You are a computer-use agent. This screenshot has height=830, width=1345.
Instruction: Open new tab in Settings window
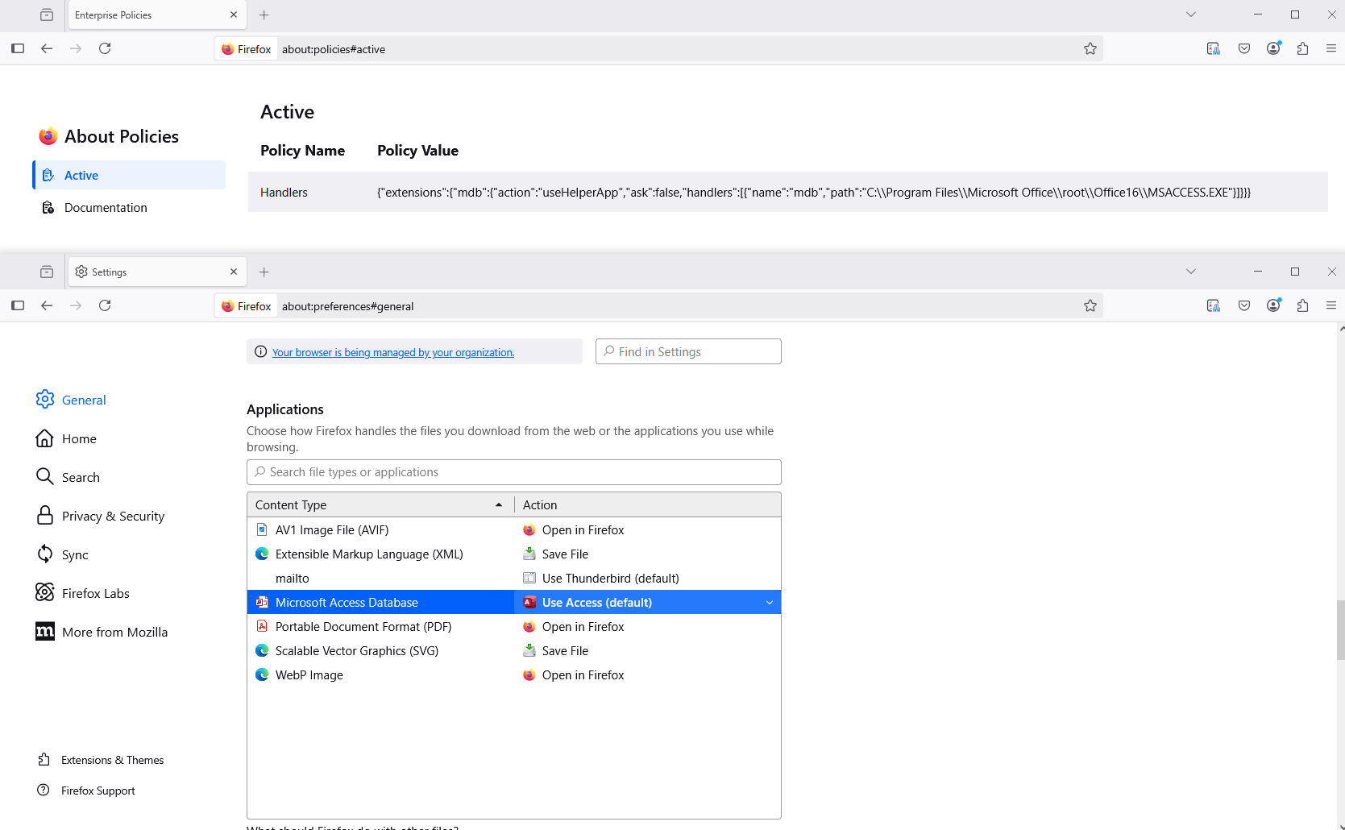[x=264, y=272]
